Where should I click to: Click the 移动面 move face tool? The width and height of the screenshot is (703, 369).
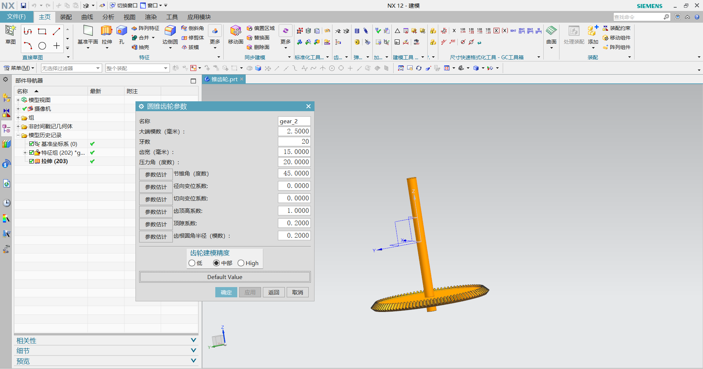point(235,35)
